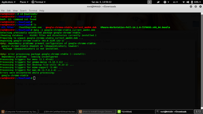The height and width of the screenshot is (114, 203).
Task: Switch to the *(Untitled) taskbar window
Action: pyautogui.click(x=135, y=111)
